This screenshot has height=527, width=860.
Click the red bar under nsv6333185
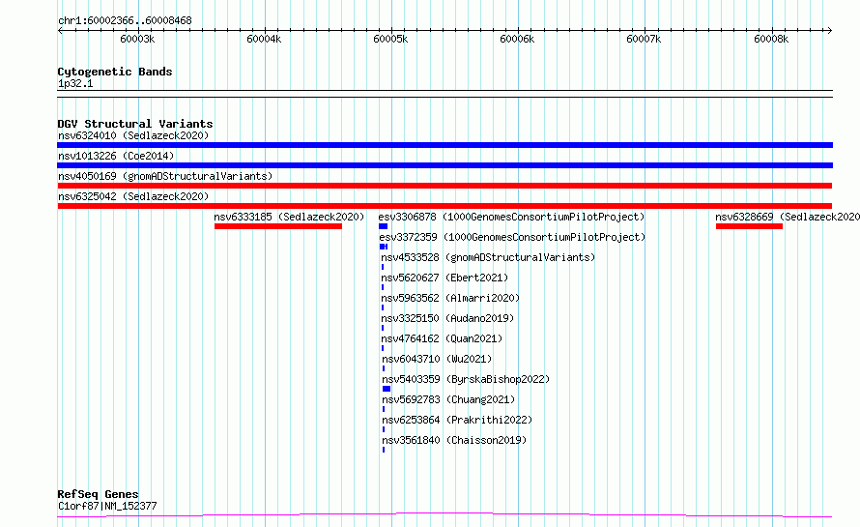coord(278,226)
